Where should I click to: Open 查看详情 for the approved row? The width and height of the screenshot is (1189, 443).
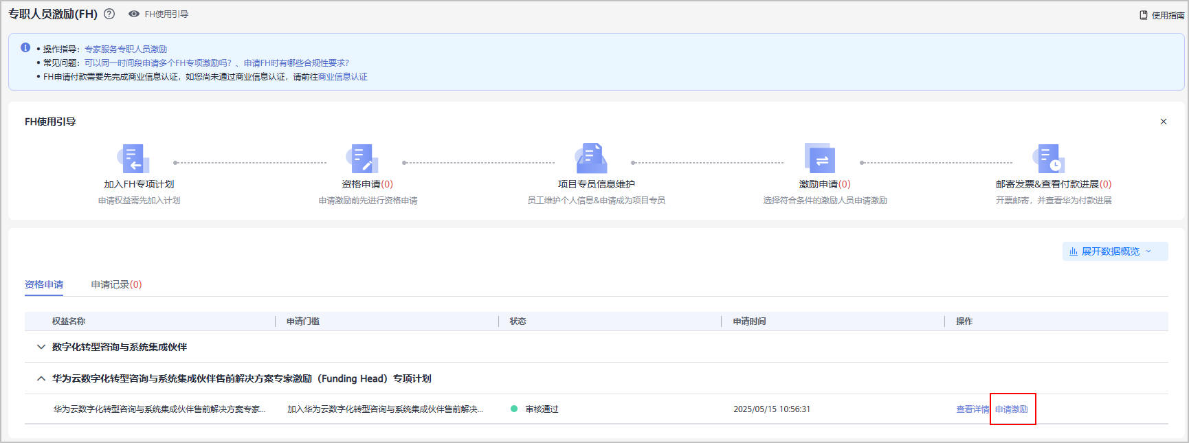pos(972,409)
